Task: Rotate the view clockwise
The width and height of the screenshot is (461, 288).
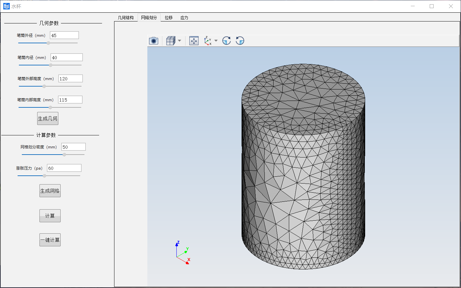Action: click(x=227, y=41)
